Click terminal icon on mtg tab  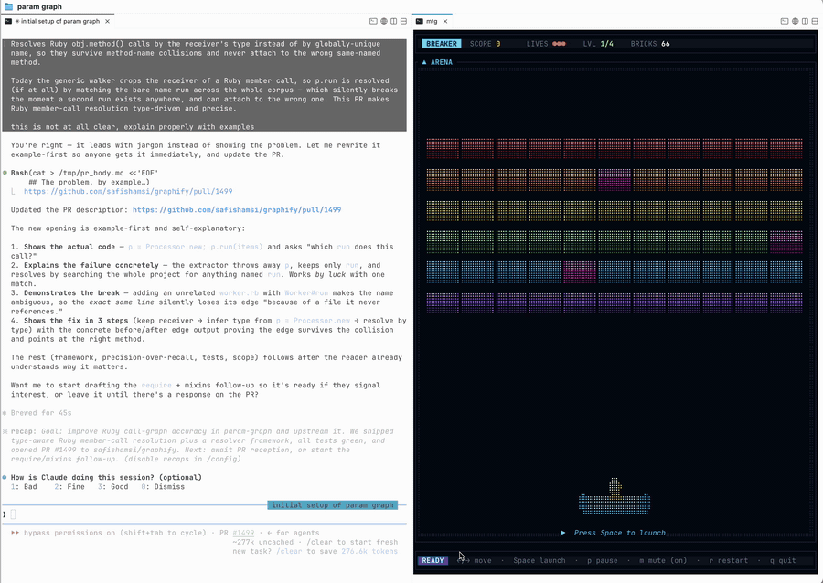(x=419, y=22)
